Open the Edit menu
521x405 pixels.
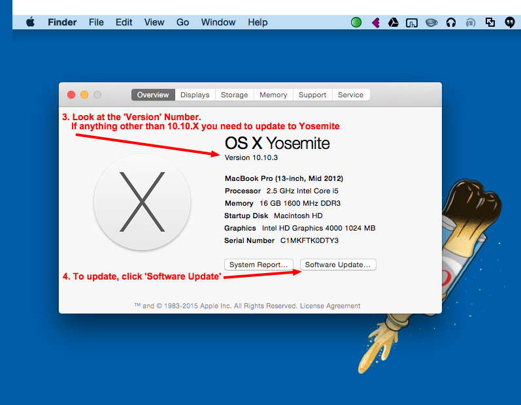pyautogui.click(x=124, y=22)
